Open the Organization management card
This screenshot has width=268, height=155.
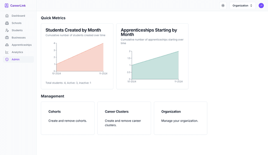point(180,118)
